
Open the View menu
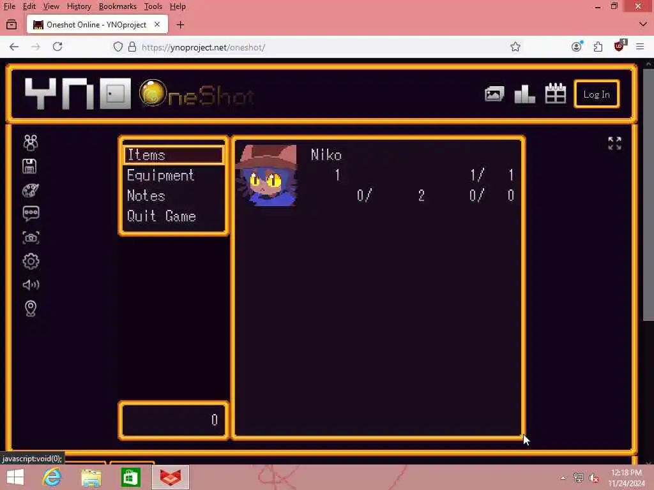coord(51,6)
